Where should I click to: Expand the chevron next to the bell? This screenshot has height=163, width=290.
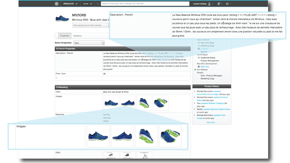pos(221,4)
